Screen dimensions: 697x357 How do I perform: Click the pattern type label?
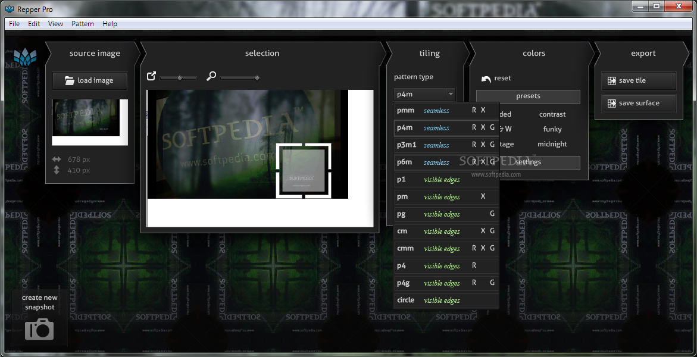tap(414, 77)
